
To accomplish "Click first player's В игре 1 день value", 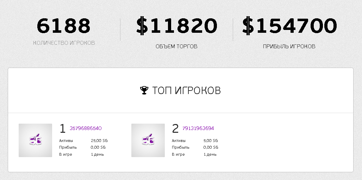I will click(97, 154).
